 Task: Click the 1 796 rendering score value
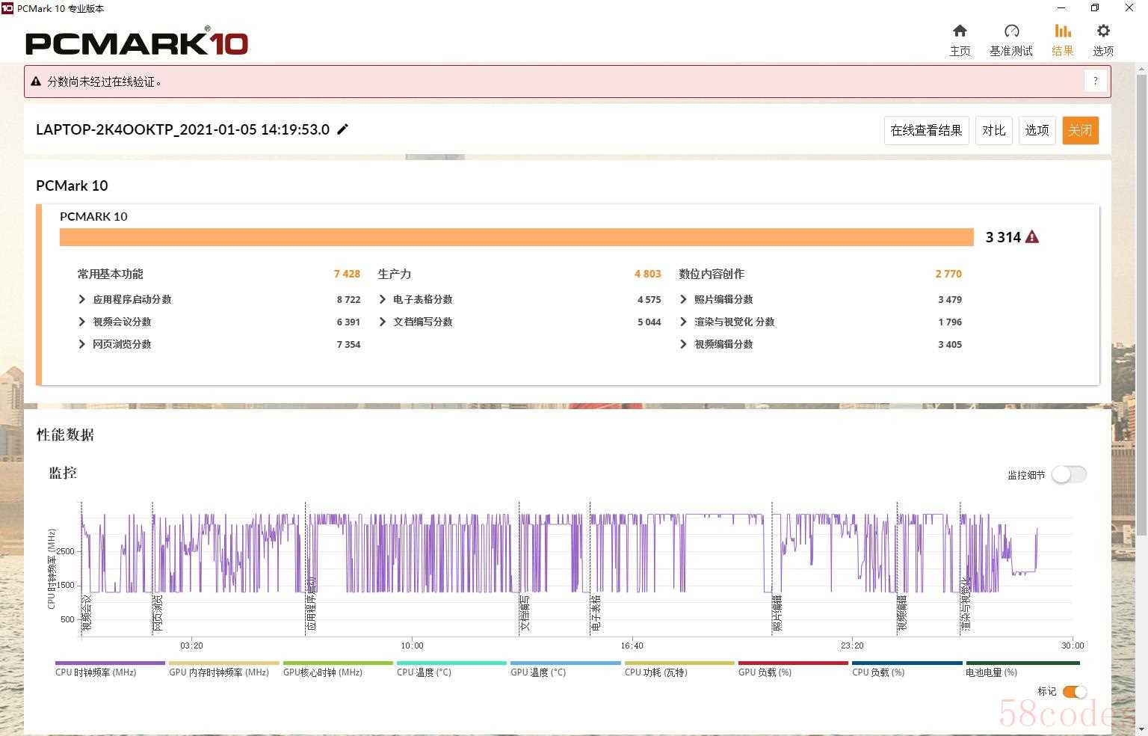(x=950, y=322)
